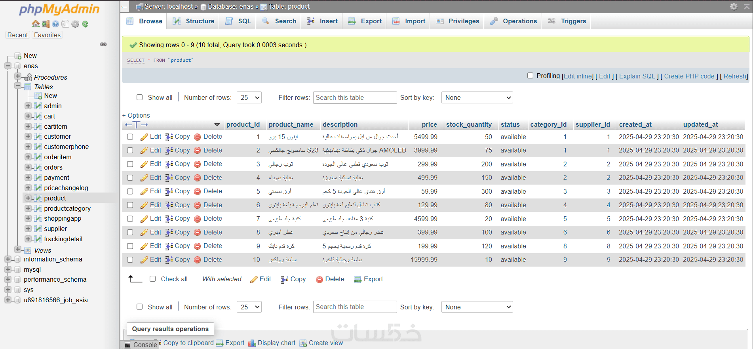Viewport: 753px width, 349px height.
Task: Click the Edit inline link
Action: pos(578,76)
